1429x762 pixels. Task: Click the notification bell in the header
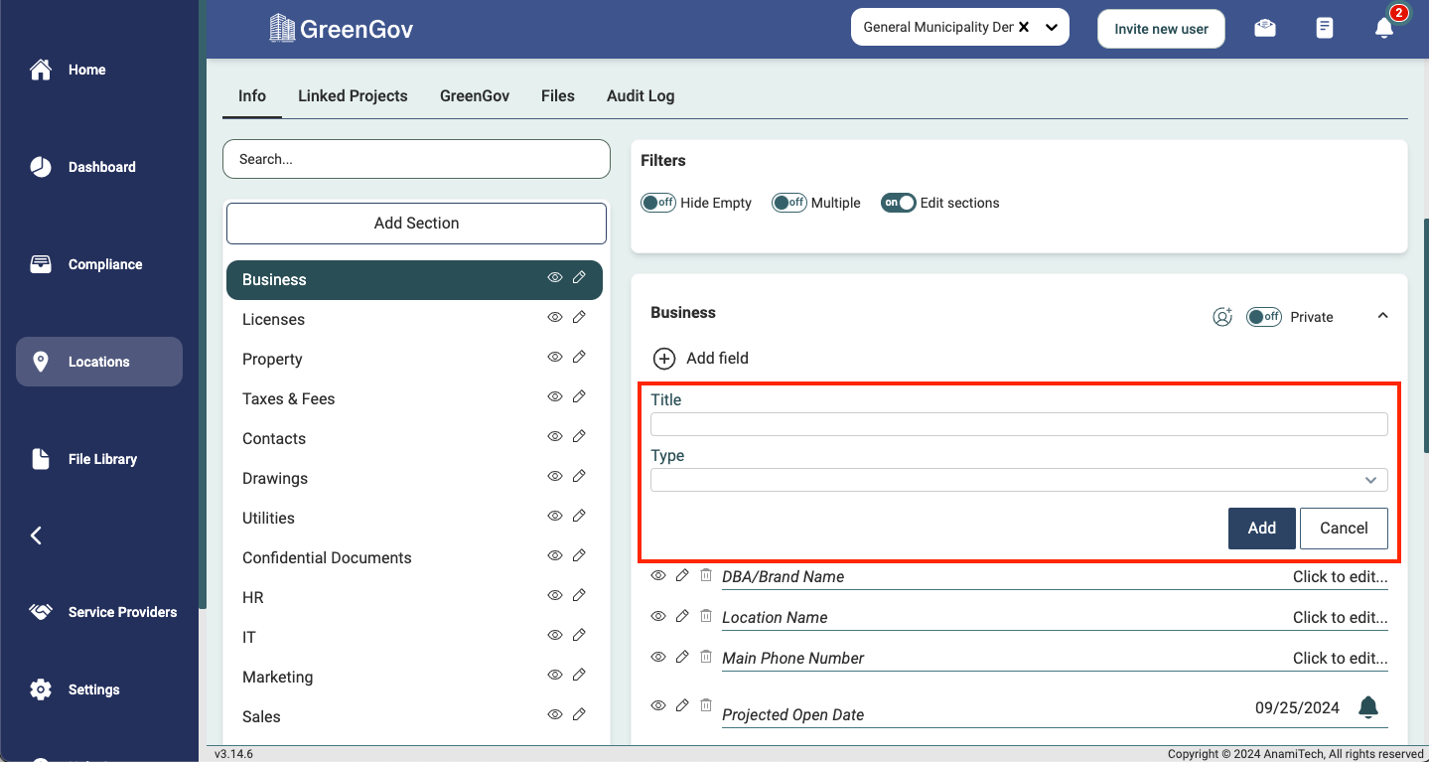1383,28
